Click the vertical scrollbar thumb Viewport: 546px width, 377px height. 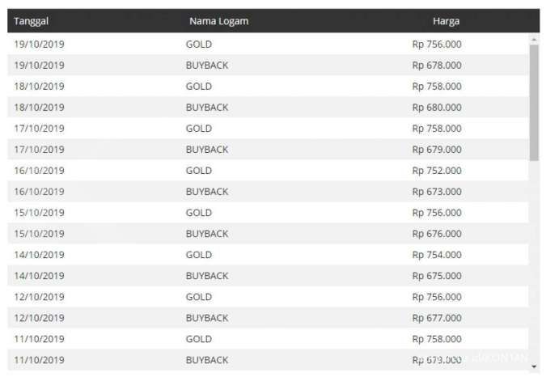534,101
